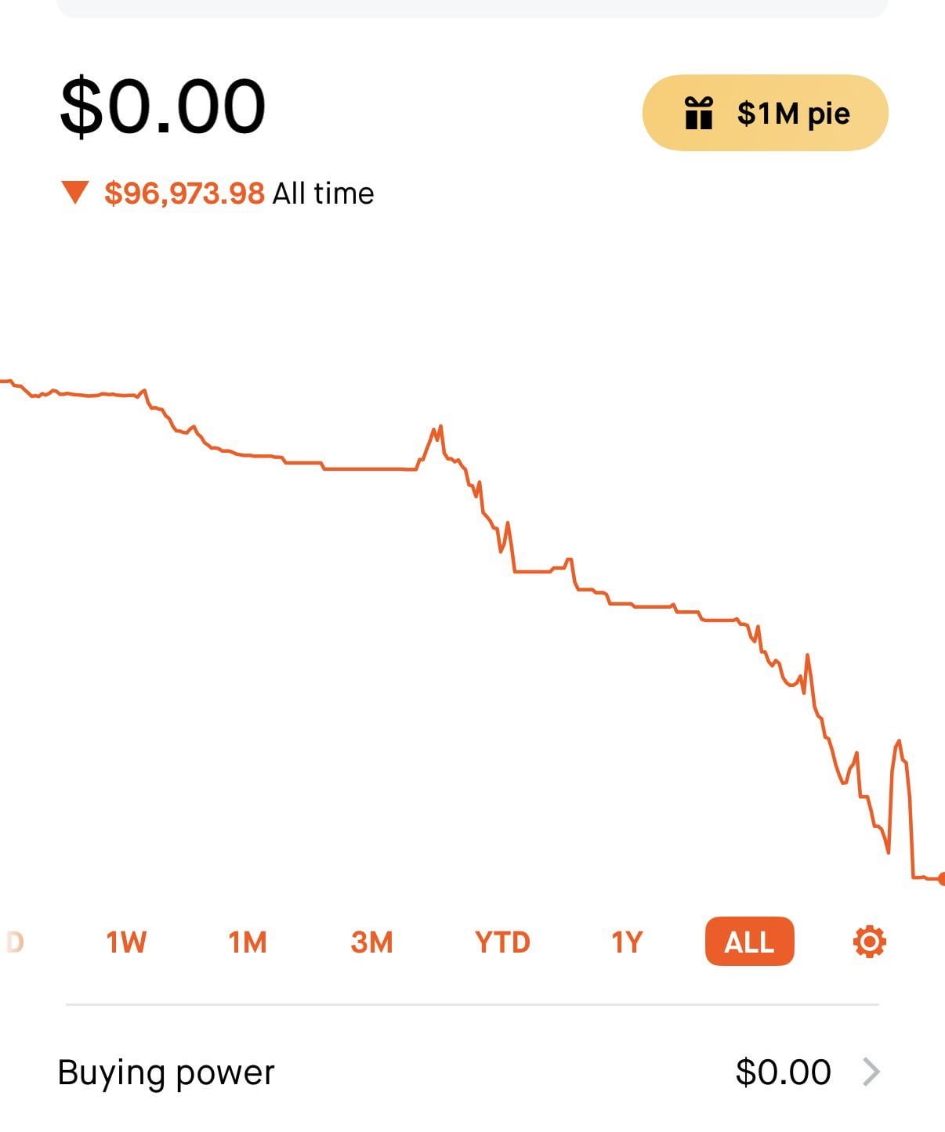Click the Buying power $0.00 value
The image size is (945, 1132).
coord(783,1072)
